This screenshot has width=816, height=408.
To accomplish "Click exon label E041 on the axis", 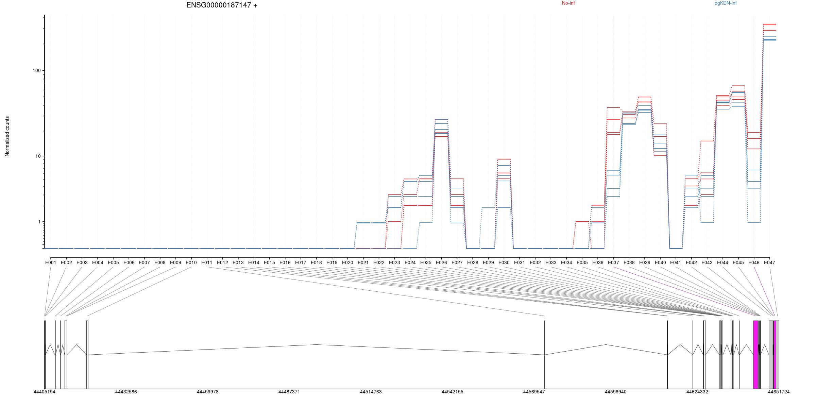I will [x=676, y=263].
